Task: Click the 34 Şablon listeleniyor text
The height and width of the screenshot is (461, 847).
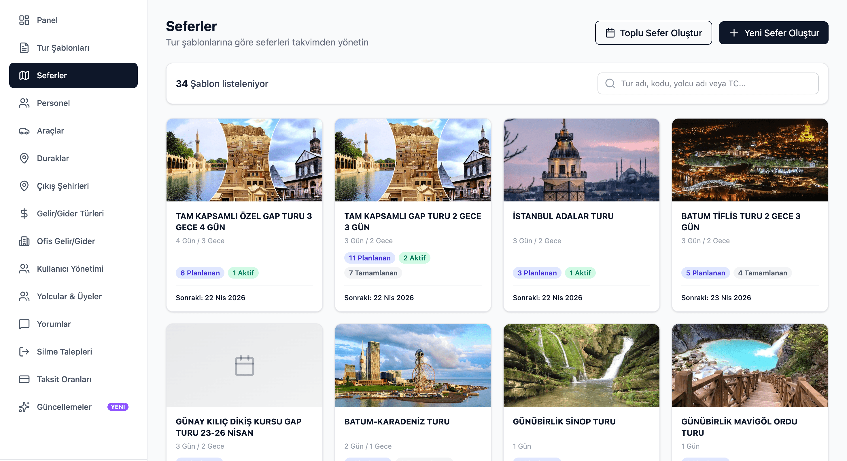Action: 222,84
